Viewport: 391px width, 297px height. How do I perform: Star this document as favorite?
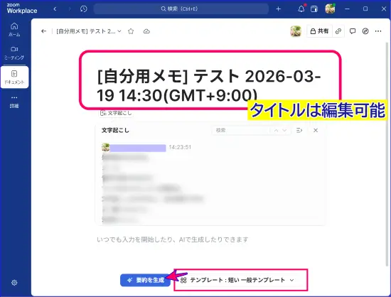(131, 31)
